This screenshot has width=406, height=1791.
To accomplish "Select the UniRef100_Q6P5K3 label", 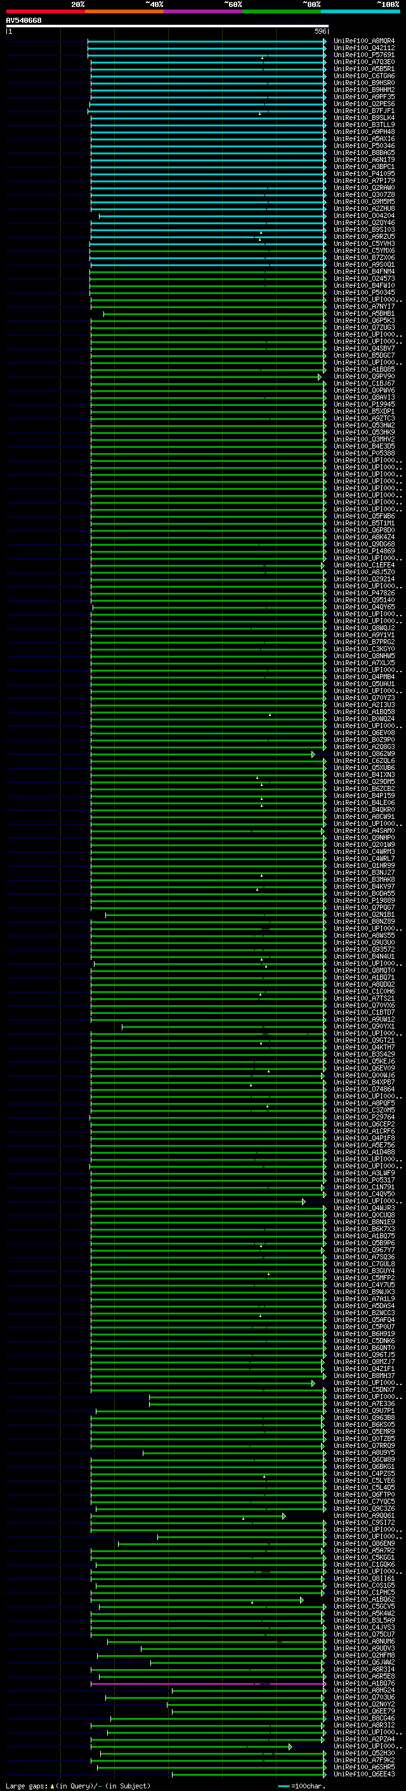I will click(x=364, y=320).
